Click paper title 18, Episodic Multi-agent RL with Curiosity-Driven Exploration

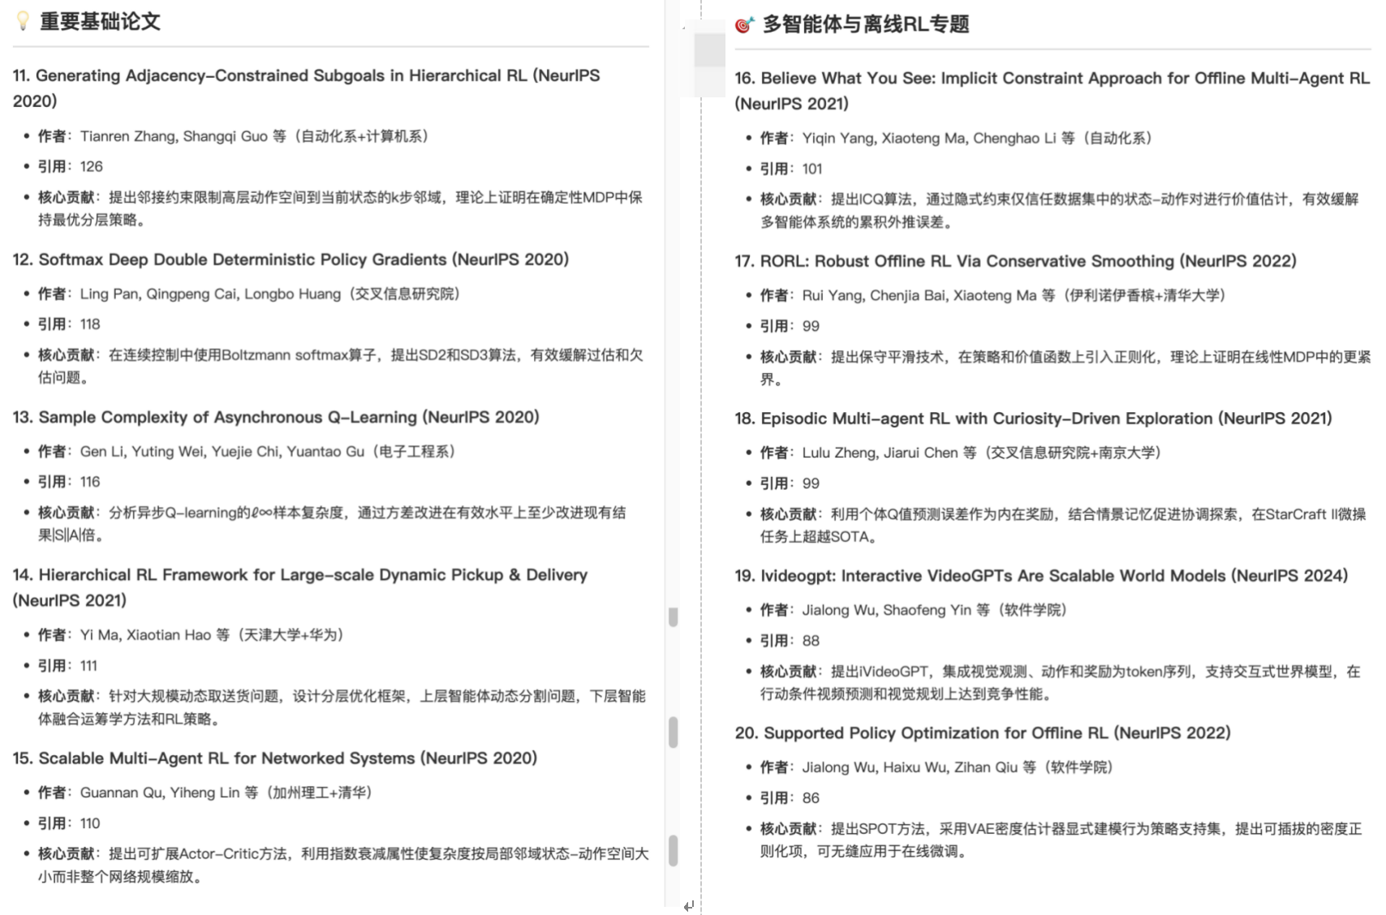(1034, 419)
